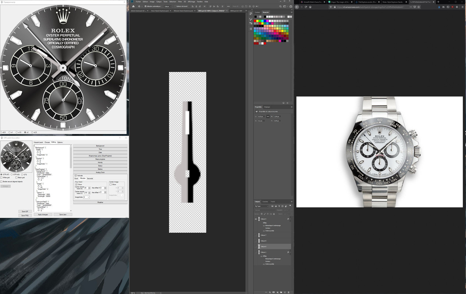This screenshot has height=294, width=466.
Task: Open the Character glyph icon in collapsed dock
Action: click(251, 29)
